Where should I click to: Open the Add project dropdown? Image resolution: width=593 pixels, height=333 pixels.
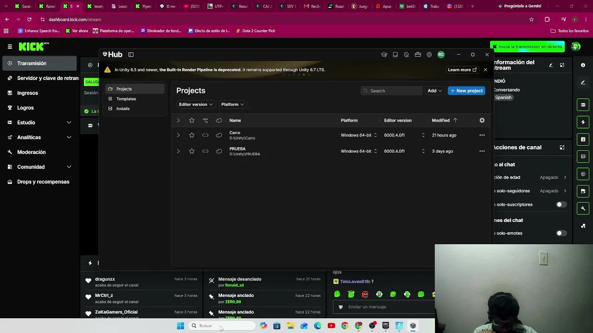tap(435, 91)
